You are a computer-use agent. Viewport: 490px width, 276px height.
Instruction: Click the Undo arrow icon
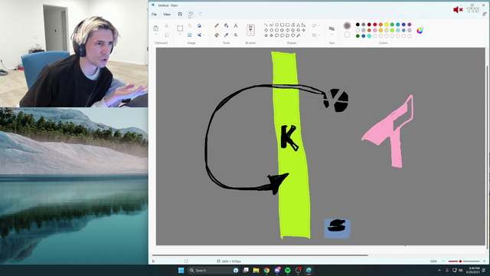click(191, 14)
